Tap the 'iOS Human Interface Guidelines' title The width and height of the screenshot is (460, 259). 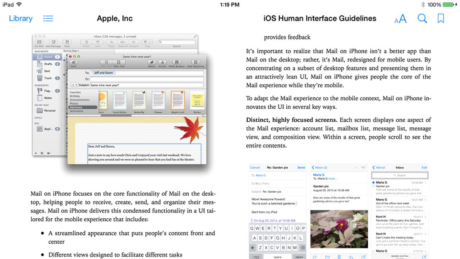320,18
